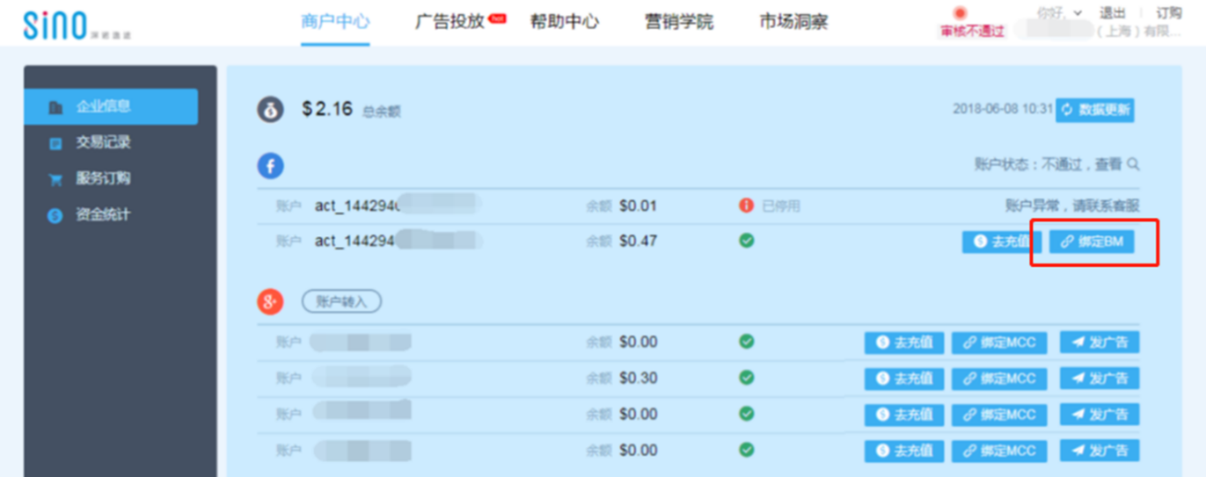Click the Facebook platform icon
Viewport: 1206px width, 477px height.
pos(270,165)
